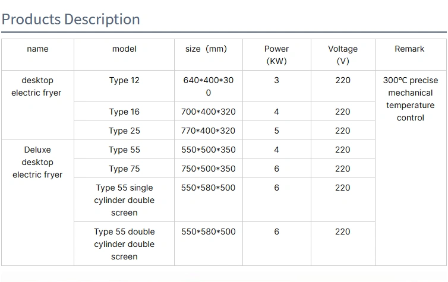Click the "Remark" column header

pos(409,49)
